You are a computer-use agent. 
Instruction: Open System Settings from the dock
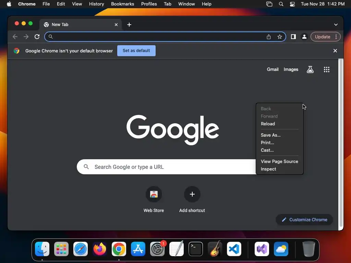pos(157,249)
